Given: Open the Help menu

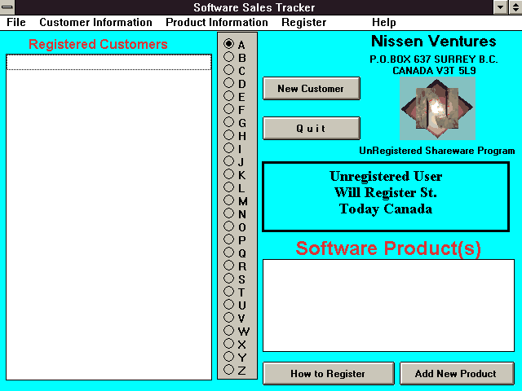Looking at the screenshot, I should coord(383,23).
